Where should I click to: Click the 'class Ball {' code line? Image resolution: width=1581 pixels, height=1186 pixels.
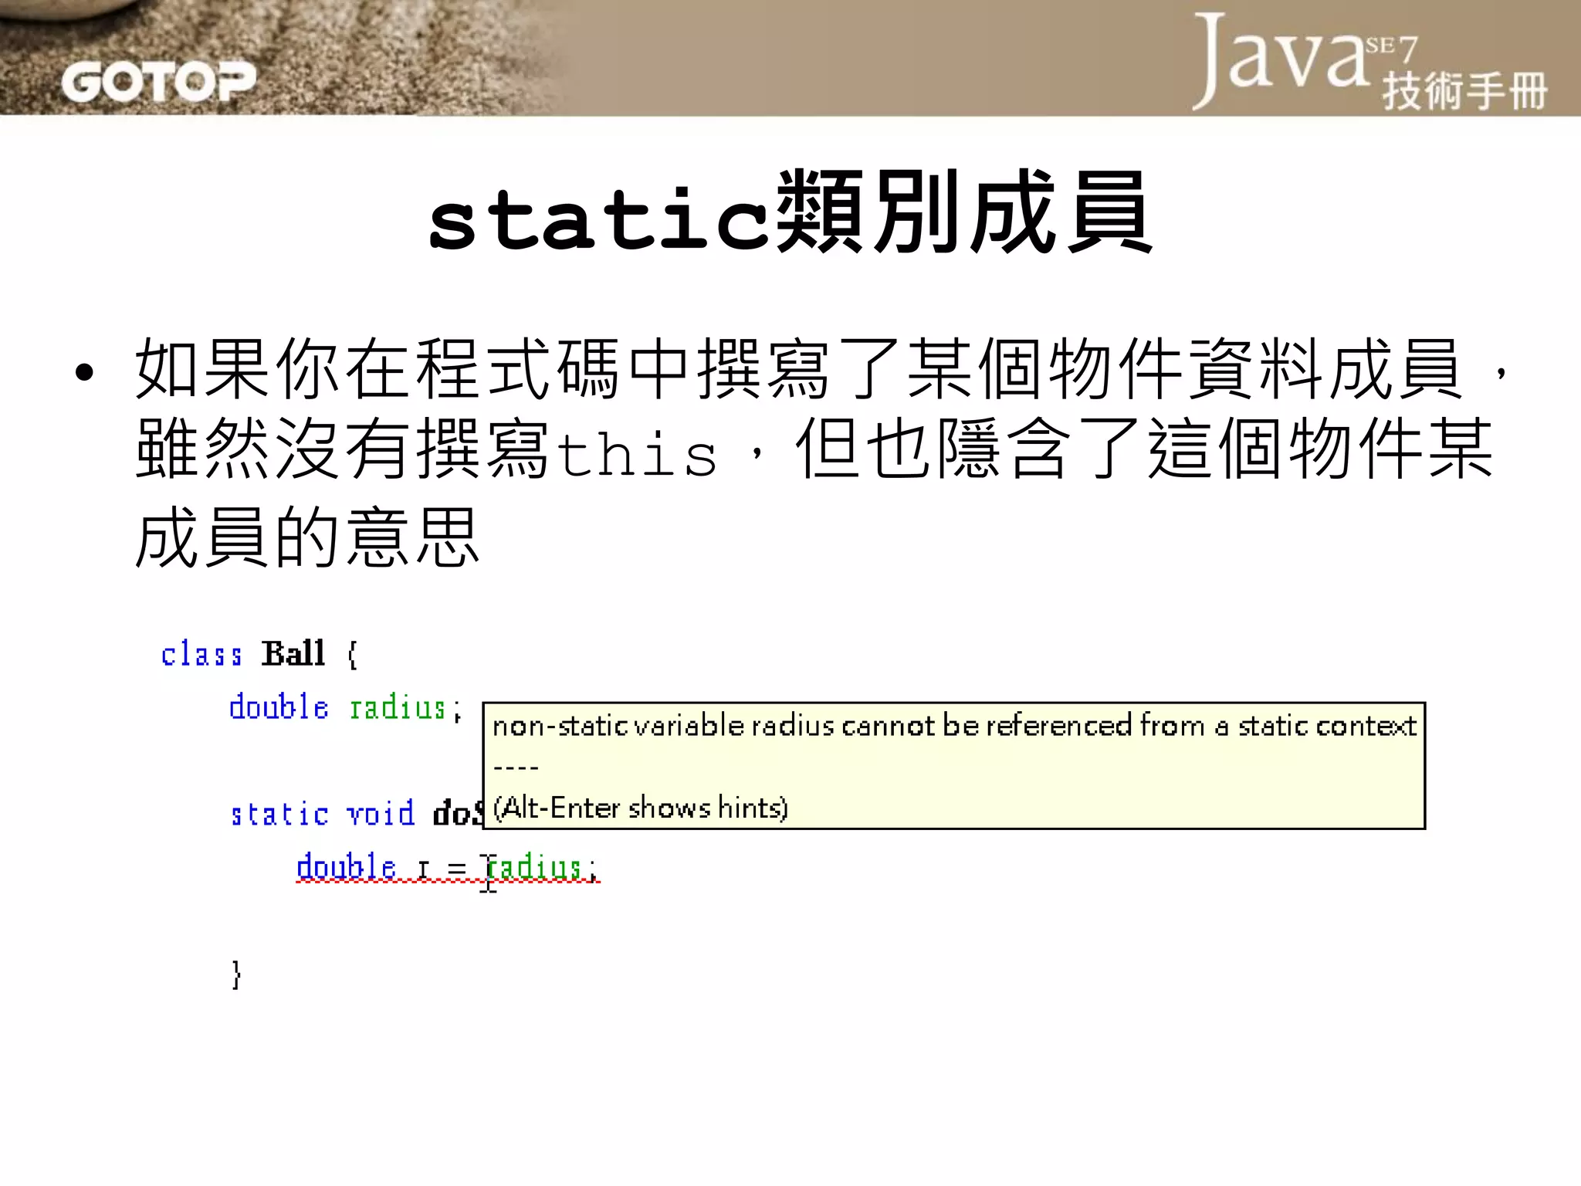(x=259, y=654)
